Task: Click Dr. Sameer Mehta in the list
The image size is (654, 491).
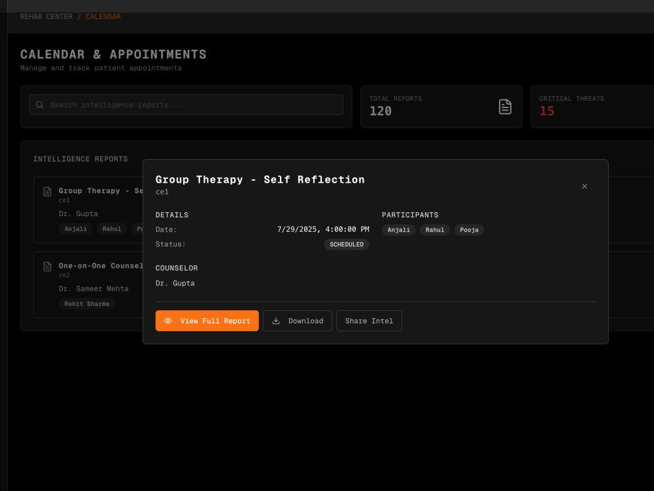Action: click(x=94, y=289)
